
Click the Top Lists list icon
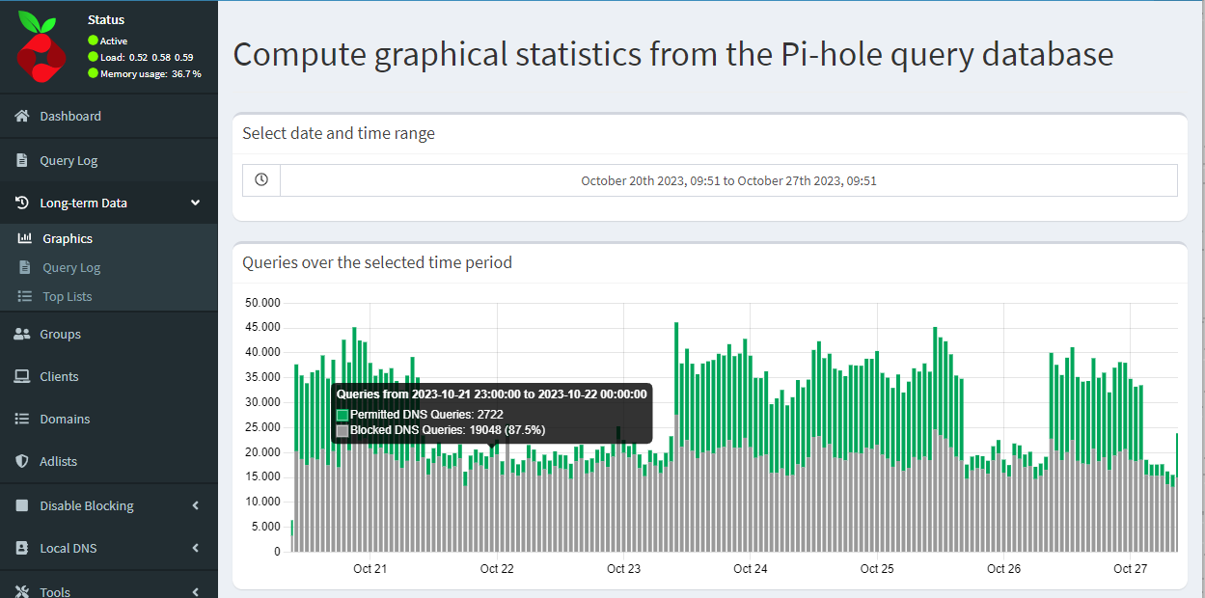[25, 296]
